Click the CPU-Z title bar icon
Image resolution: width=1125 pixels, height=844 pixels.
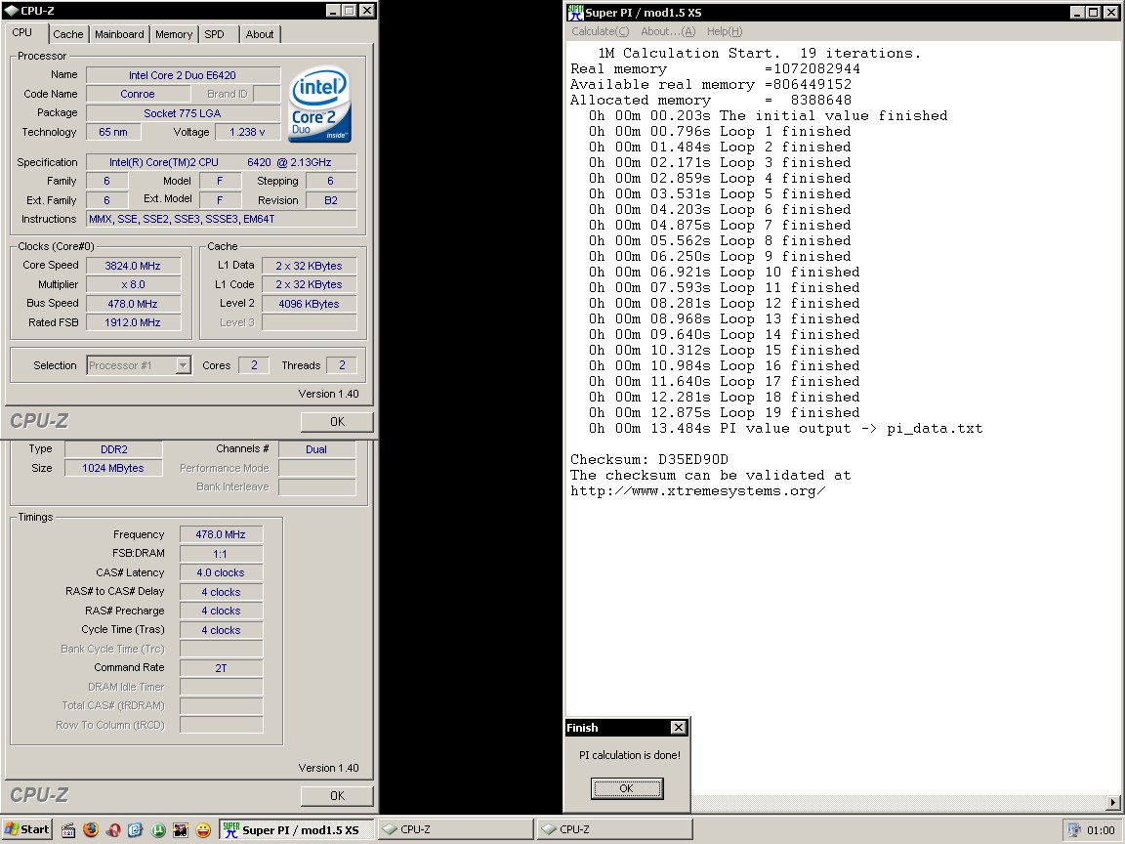[12, 10]
